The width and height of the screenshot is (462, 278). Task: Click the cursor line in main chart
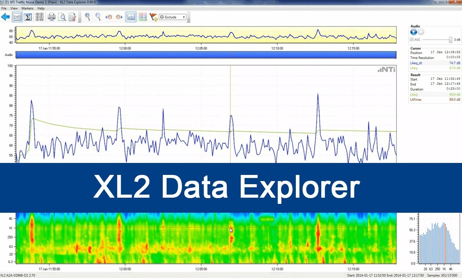(230, 114)
